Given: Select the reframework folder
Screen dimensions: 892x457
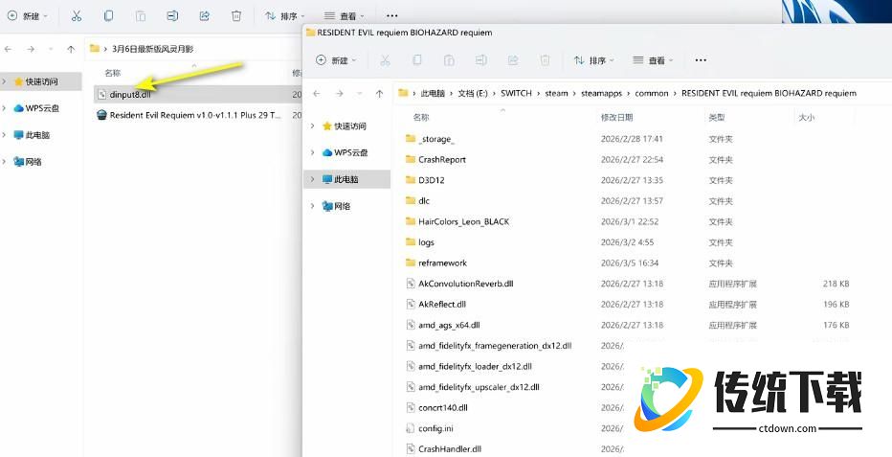Looking at the screenshot, I should (442, 263).
